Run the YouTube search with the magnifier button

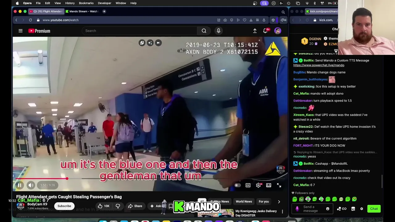204,31
